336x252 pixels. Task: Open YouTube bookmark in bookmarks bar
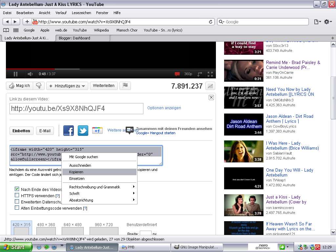[80, 30]
